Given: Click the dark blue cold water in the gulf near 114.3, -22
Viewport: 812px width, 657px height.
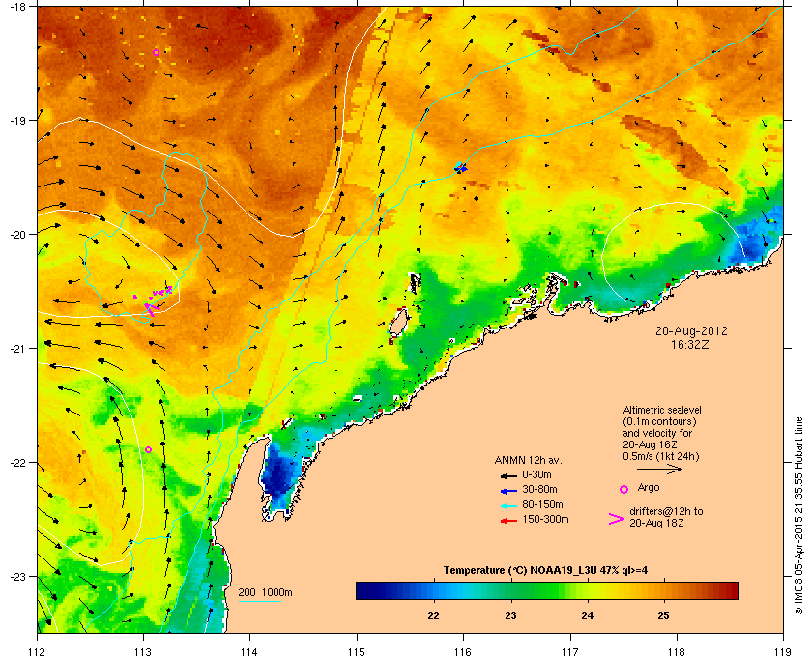Looking at the screenshot, I should [x=278, y=477].
